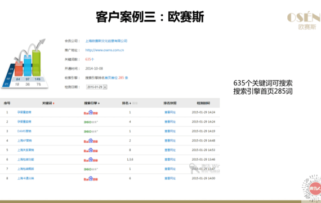Open the DAMS营销 keyword link
This screenshot has width=321, height=203.
tap(24, 131)
